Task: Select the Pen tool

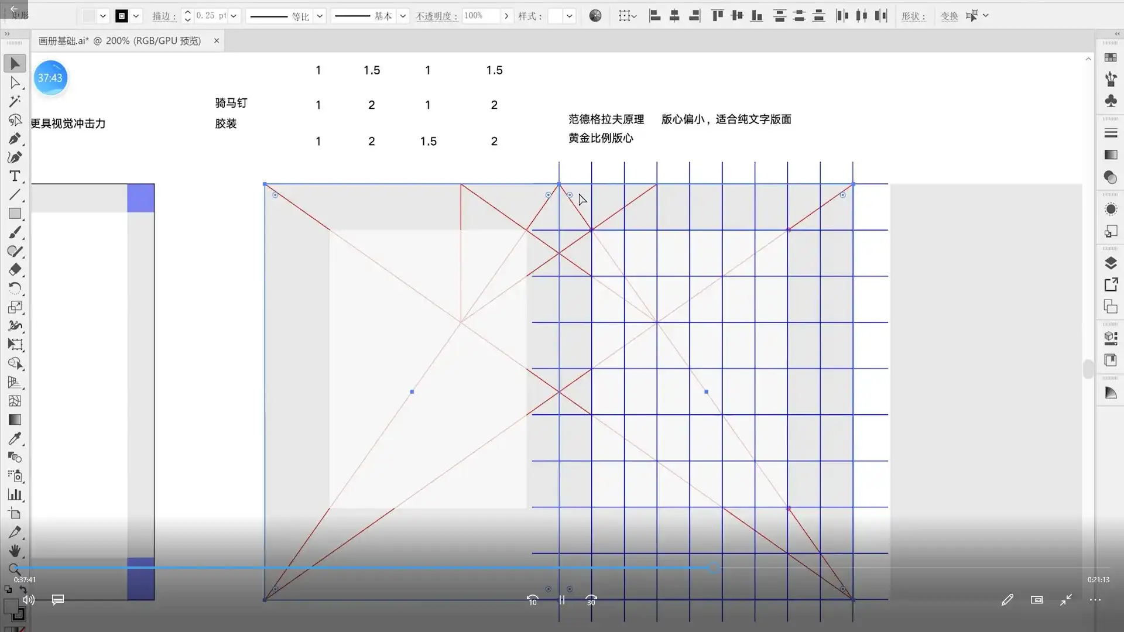Action: click(15, 139)
